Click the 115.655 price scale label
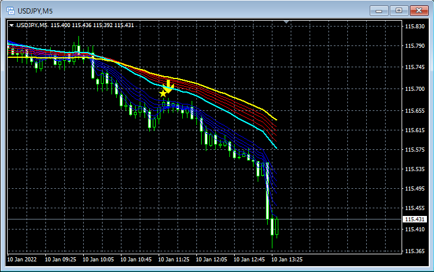 (x=415, y=110)
